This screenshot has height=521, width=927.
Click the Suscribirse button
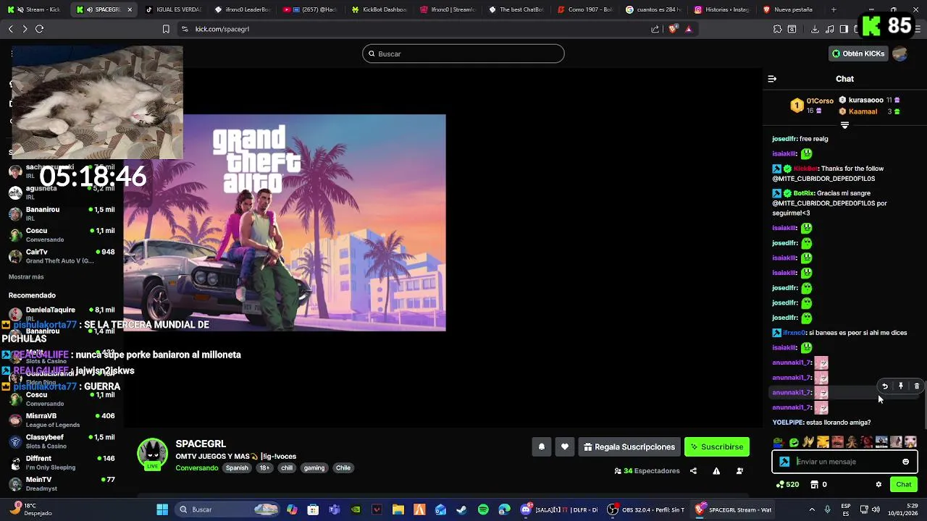(717, 447)
